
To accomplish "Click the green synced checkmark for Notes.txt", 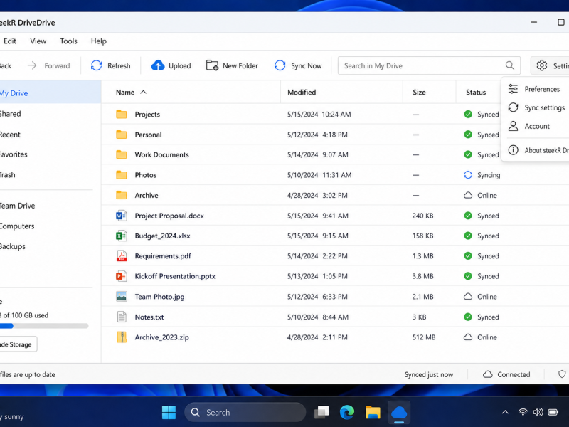I will (x=468, y=317).
